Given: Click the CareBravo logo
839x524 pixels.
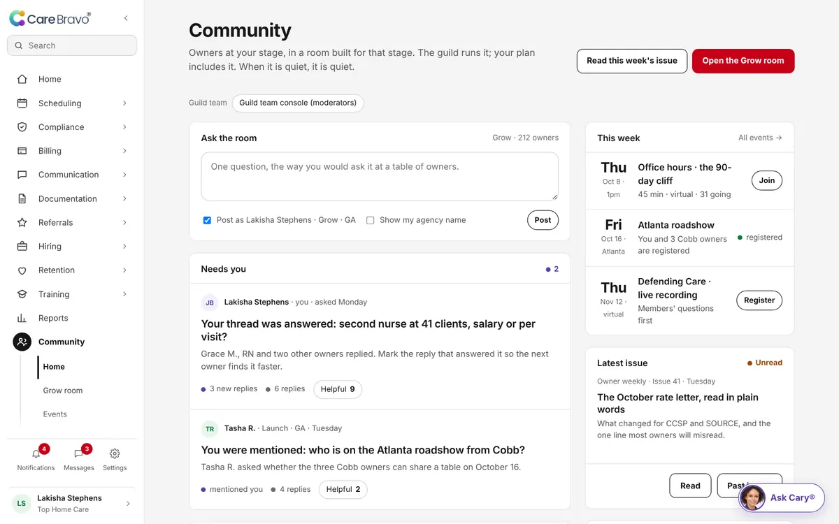Looking at the screenshot, I should pyautogui.click(x=50, y=19).
